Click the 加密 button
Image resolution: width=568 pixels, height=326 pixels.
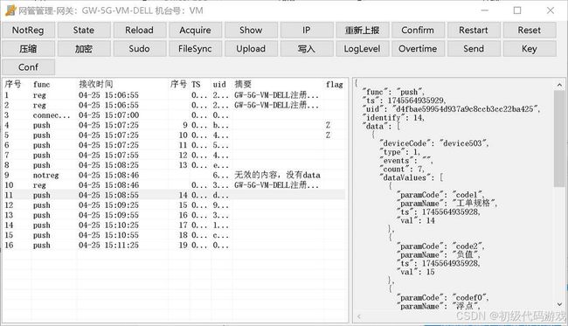tap(84, 49)
